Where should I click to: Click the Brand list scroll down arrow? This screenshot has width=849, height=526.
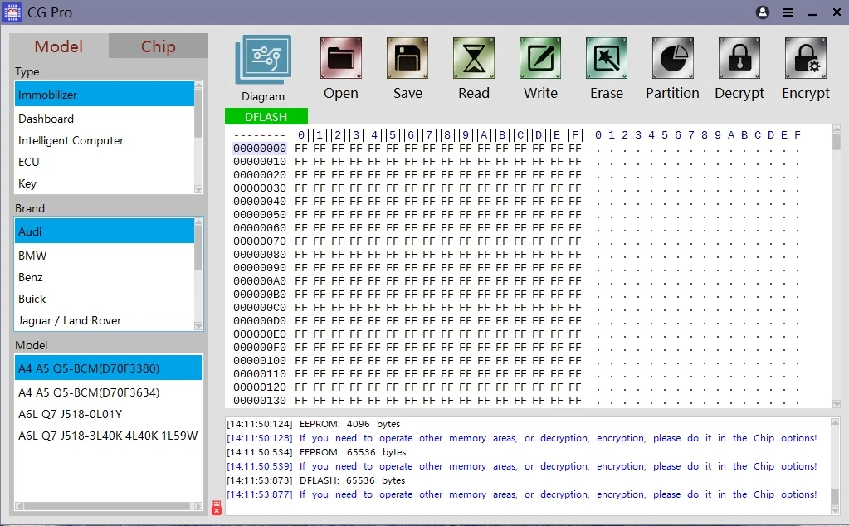198,326
